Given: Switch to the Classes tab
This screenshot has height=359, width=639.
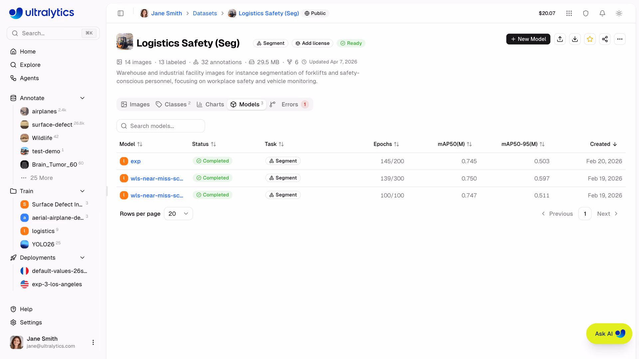Looking at the screenshot, I should coord(173,104).
